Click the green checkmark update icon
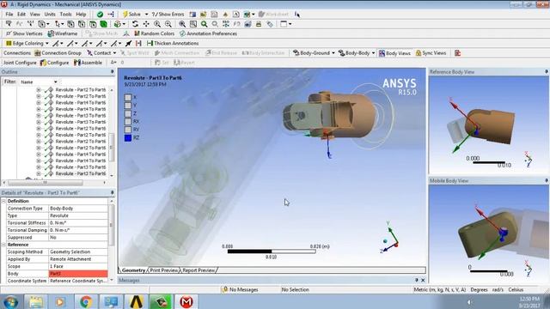This screenshot has width=550, height=309. (x=100, y=15)
